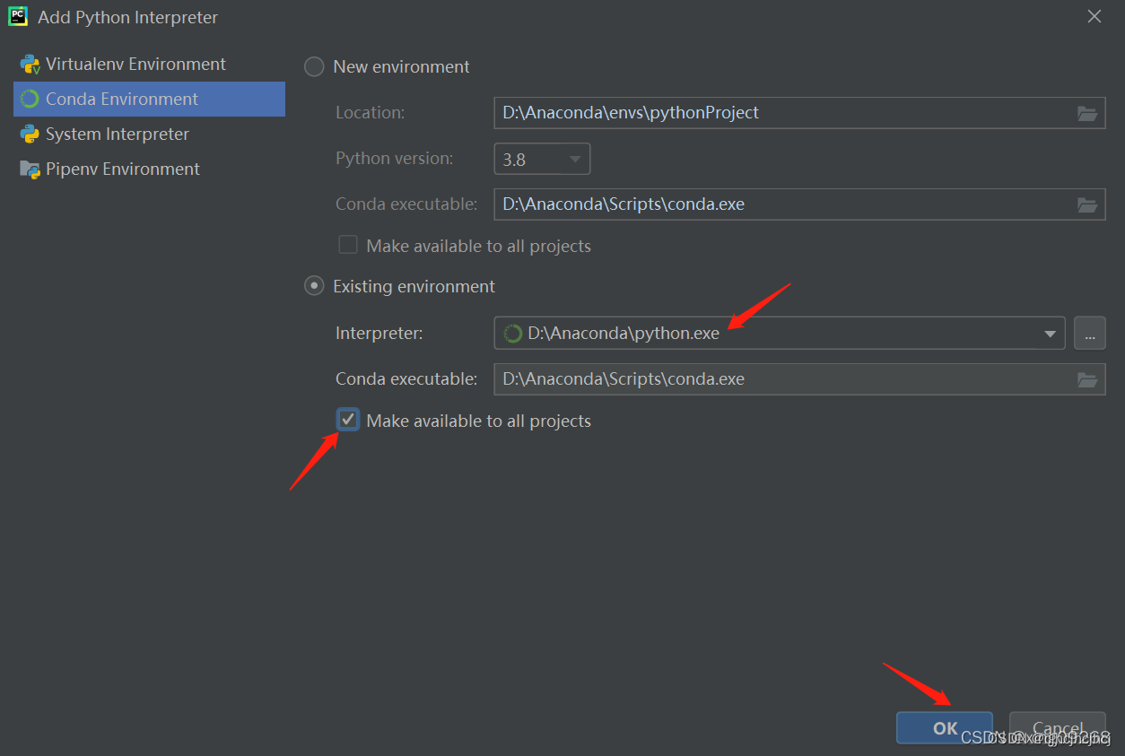Viewport: 1125px width, 756px height.
Task: Open the interpreter browse ellipsis button
Action: coord(1090,334)
